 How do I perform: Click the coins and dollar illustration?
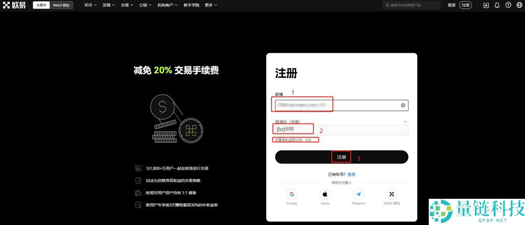point(177,118)
